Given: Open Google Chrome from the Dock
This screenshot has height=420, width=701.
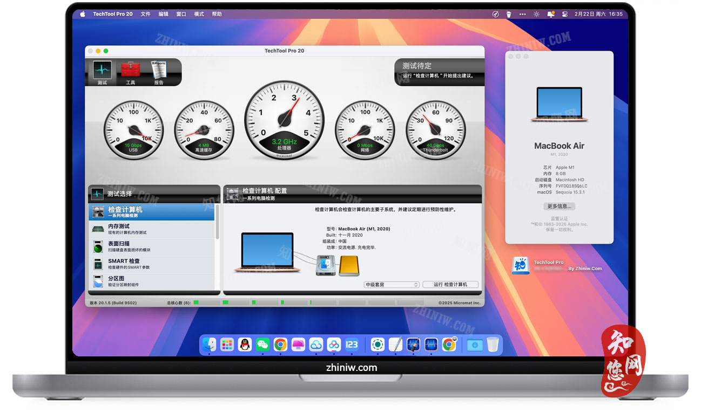Looking at the screenshot, I should coord(280,345).
